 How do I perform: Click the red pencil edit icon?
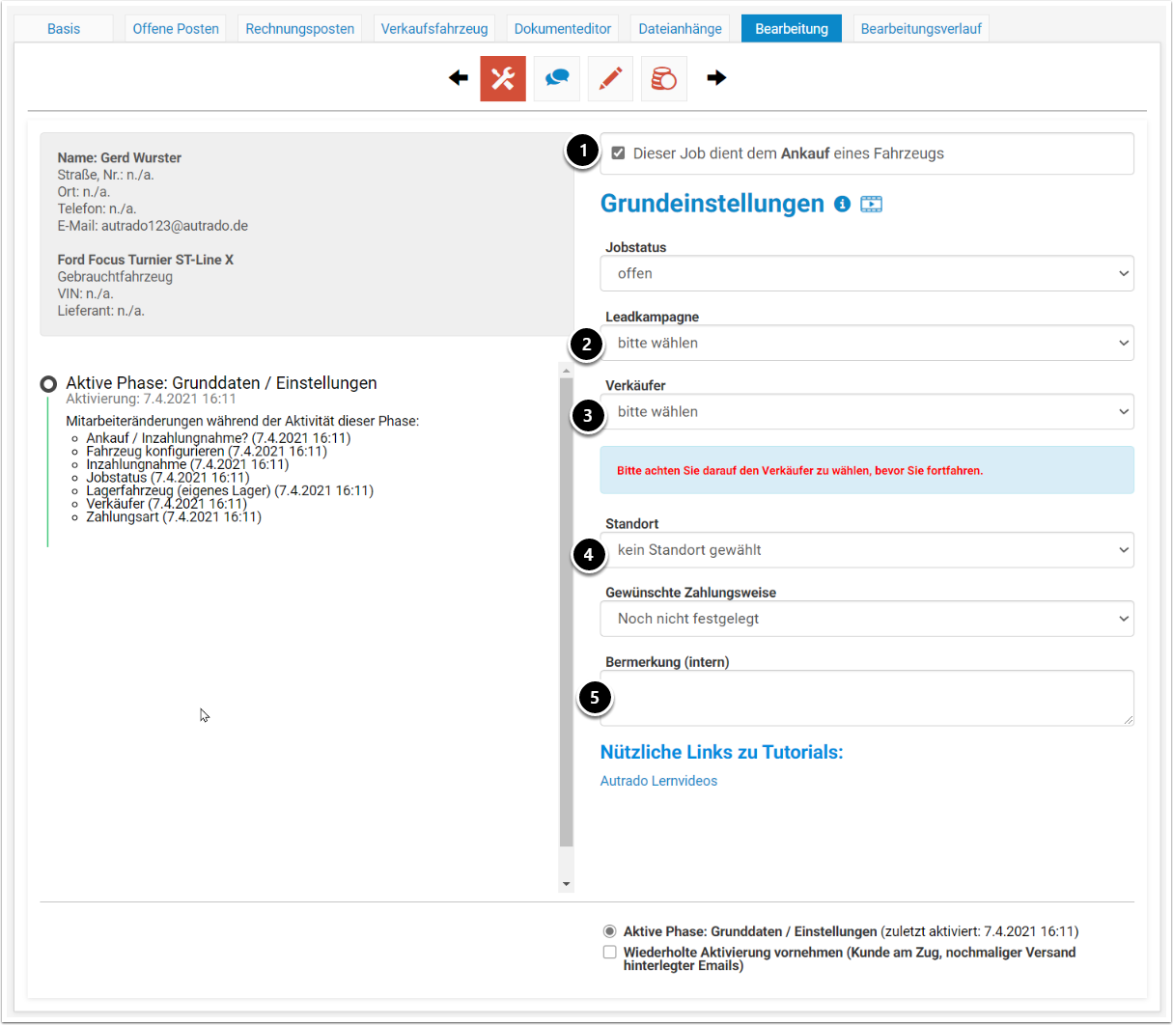pyautogui.click(x=610, y=78)
